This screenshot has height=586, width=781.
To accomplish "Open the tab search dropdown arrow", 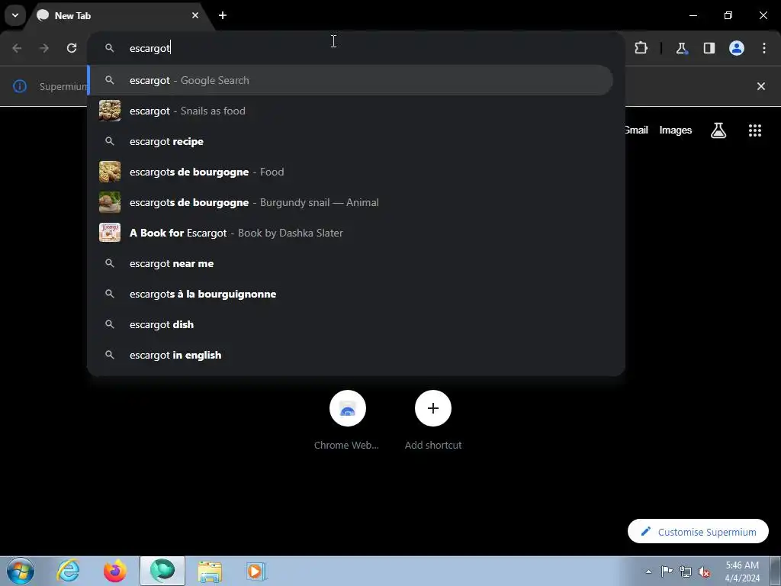I will [x=15, y=15].
